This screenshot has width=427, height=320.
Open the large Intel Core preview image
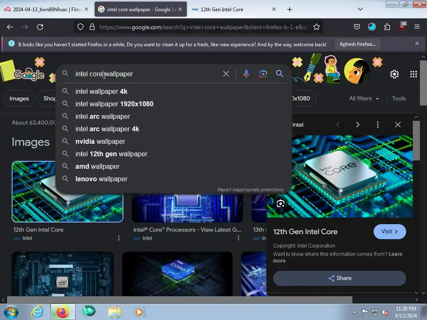pyautogui.click(x=339, y=176)
